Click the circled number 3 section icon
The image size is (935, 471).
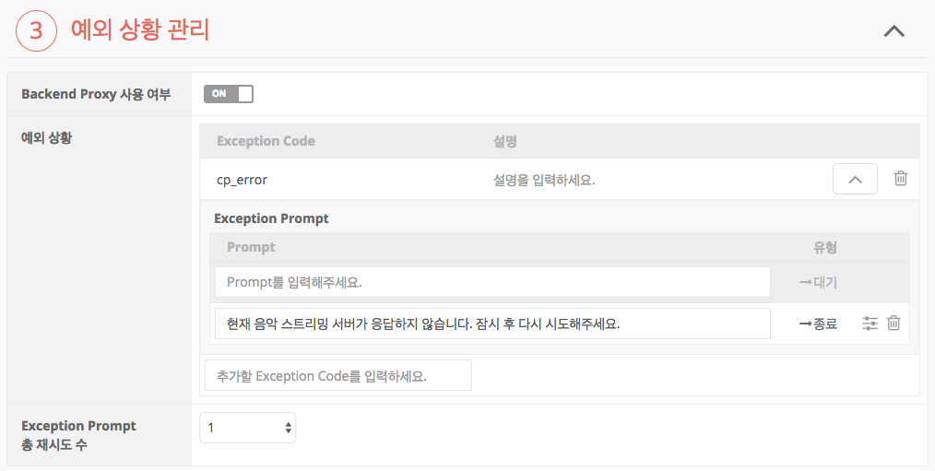[x=37, y=30]
